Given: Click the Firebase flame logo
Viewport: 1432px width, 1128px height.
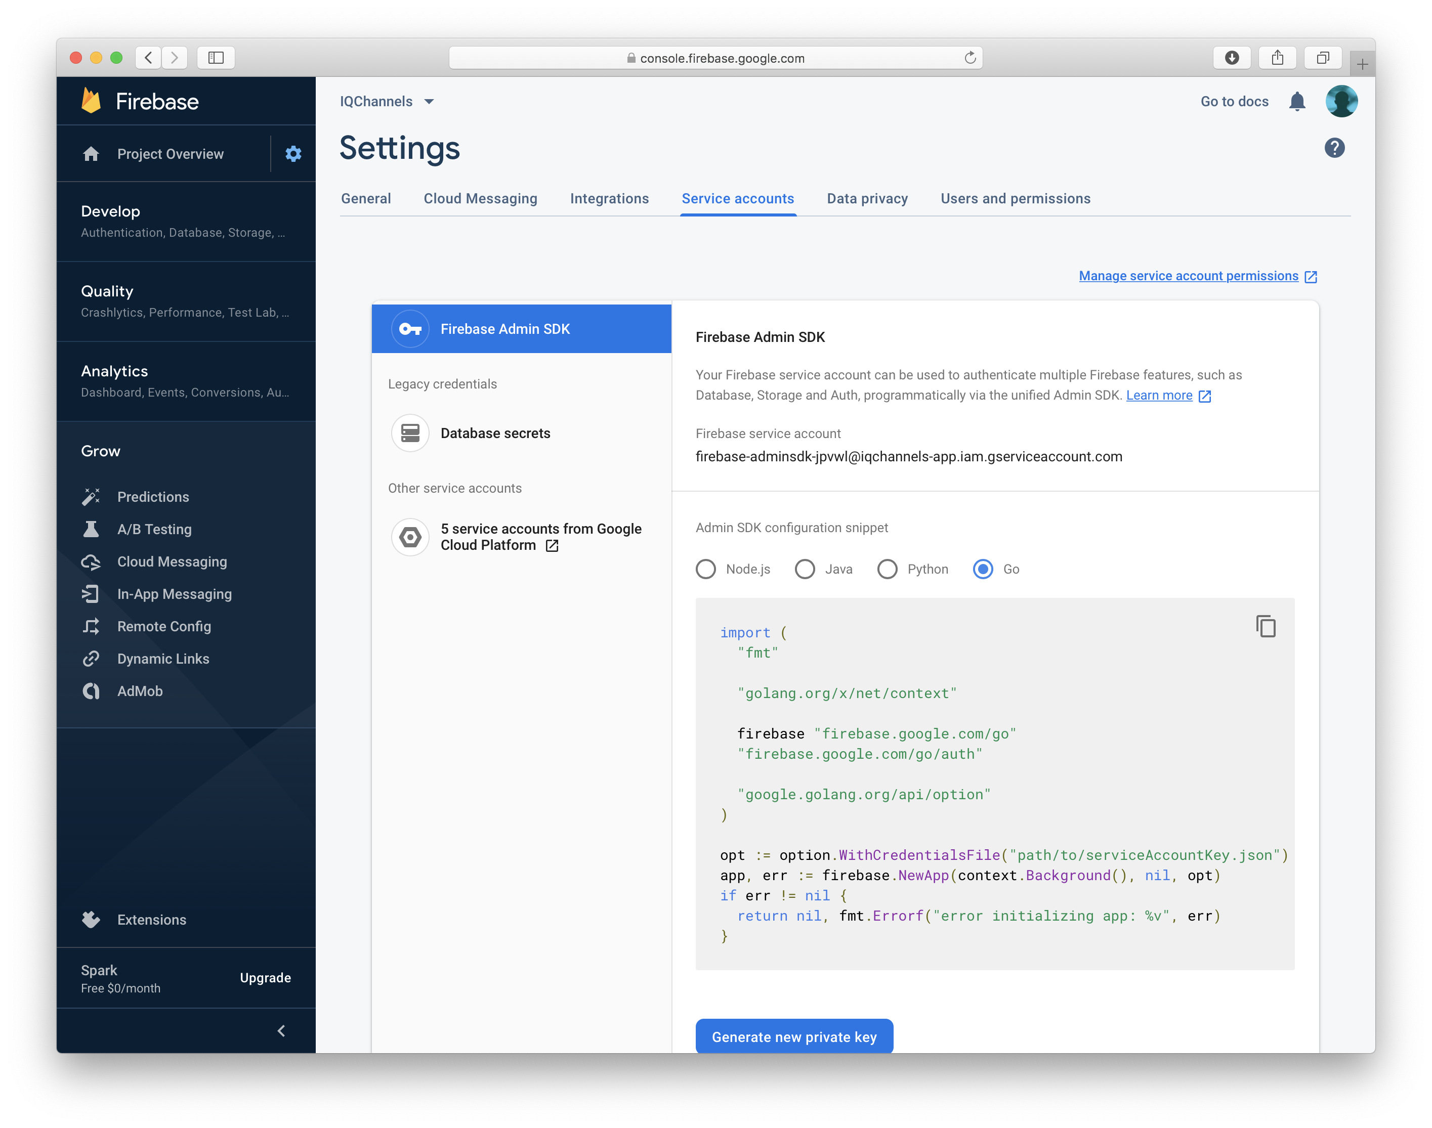Looking at the screenshot, I should [91, 100].
